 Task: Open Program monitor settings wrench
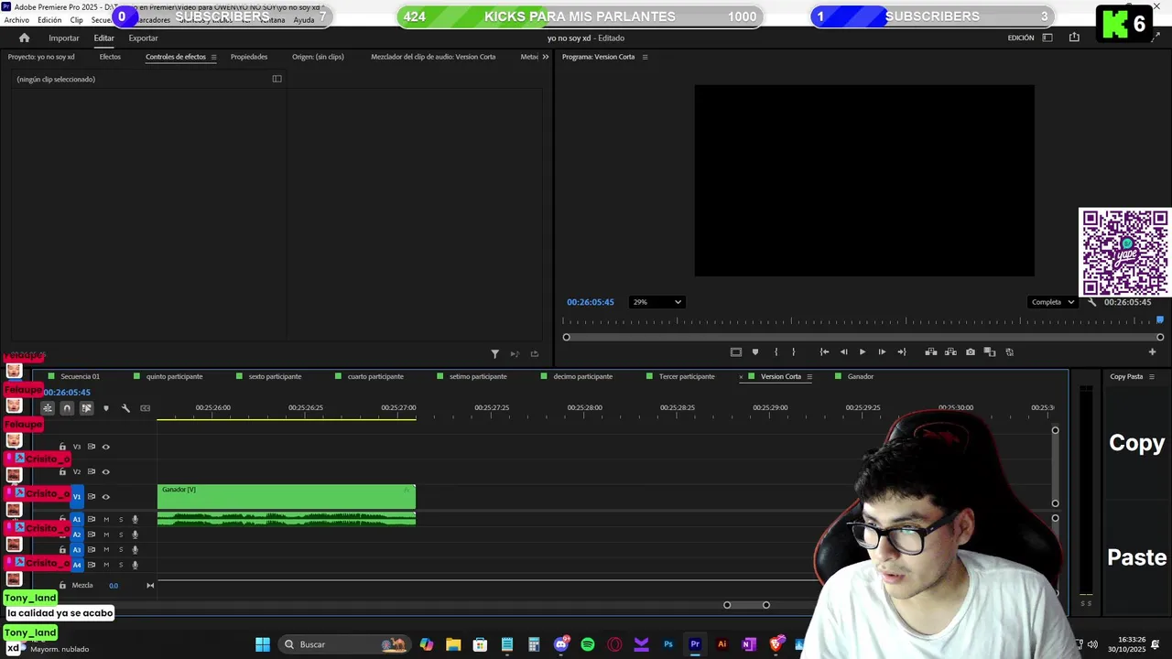(1091, 302)
